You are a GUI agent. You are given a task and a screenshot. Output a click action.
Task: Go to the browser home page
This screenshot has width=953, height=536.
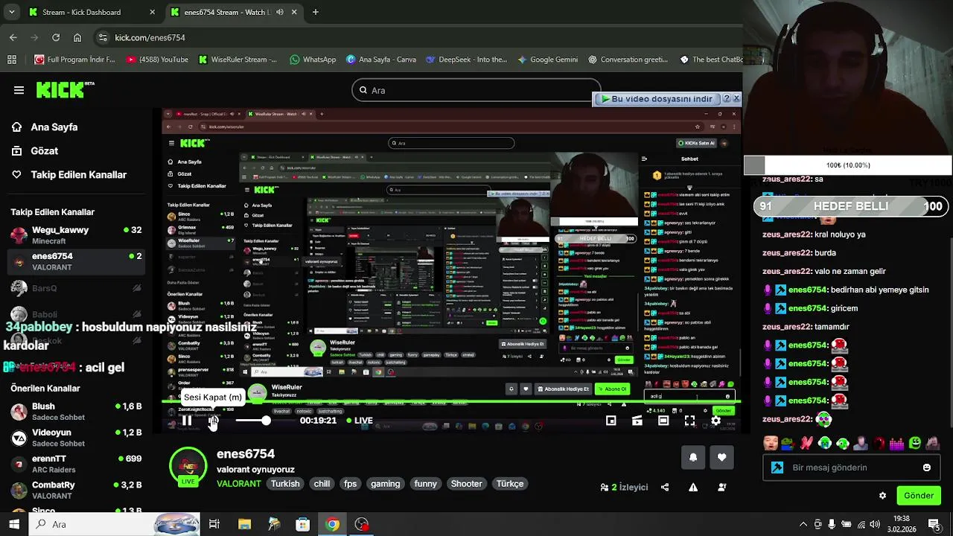click(77, 37)
